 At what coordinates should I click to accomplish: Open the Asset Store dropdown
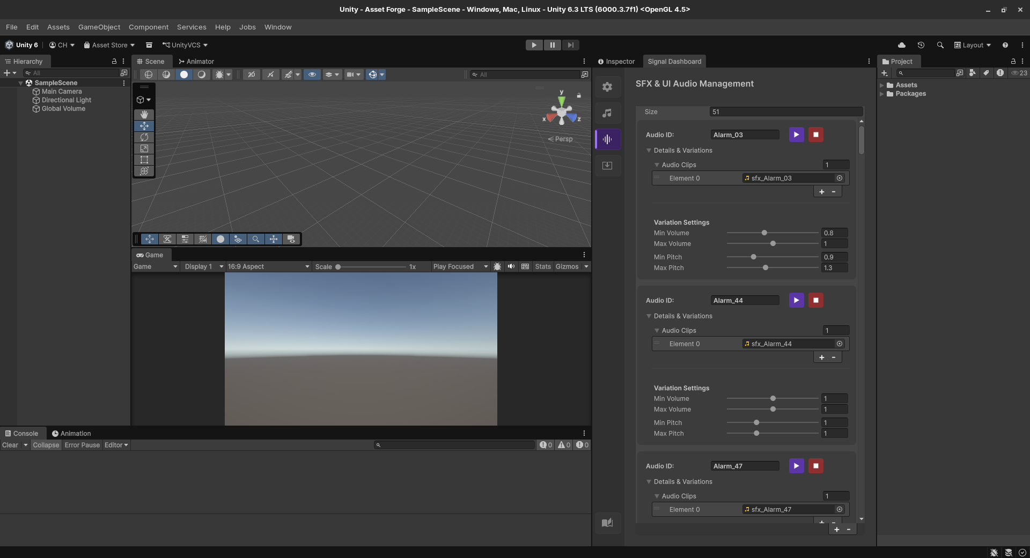[109, 45]
